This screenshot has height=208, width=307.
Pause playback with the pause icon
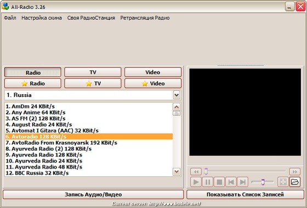point(208,182)
